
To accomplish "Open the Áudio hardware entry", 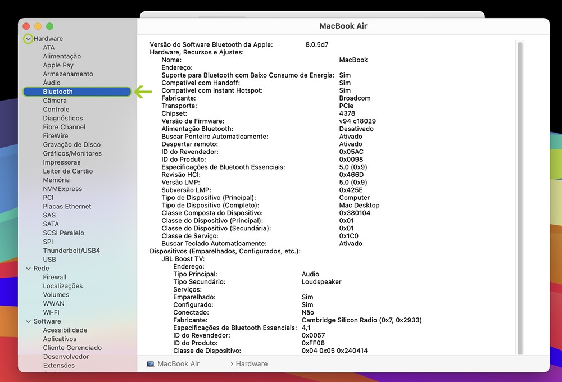I will (x=52, y=83).
